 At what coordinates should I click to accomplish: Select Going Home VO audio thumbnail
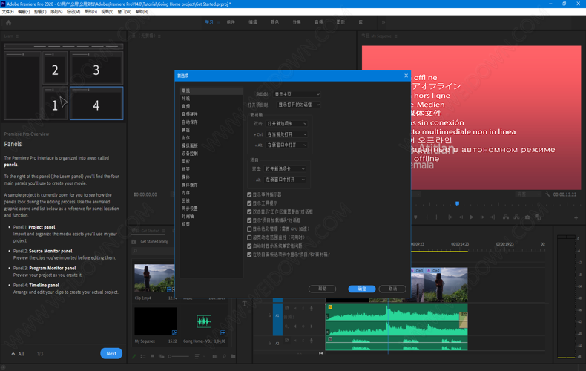click(205, 321)
